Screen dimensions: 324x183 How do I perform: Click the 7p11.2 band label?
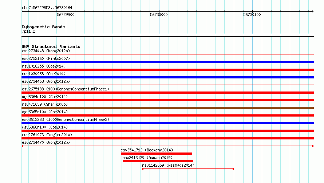click(28, 31)
